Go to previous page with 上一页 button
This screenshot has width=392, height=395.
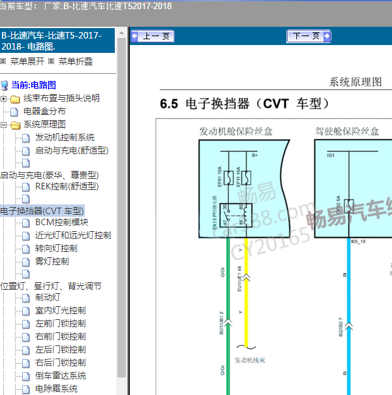(x=153, y=37)
